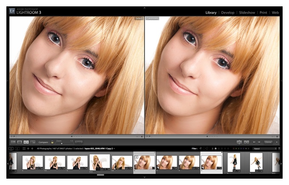Open the Print module
Image resolution: width=289 pixels, height=185 pixels.
click(x=263, y=13)
